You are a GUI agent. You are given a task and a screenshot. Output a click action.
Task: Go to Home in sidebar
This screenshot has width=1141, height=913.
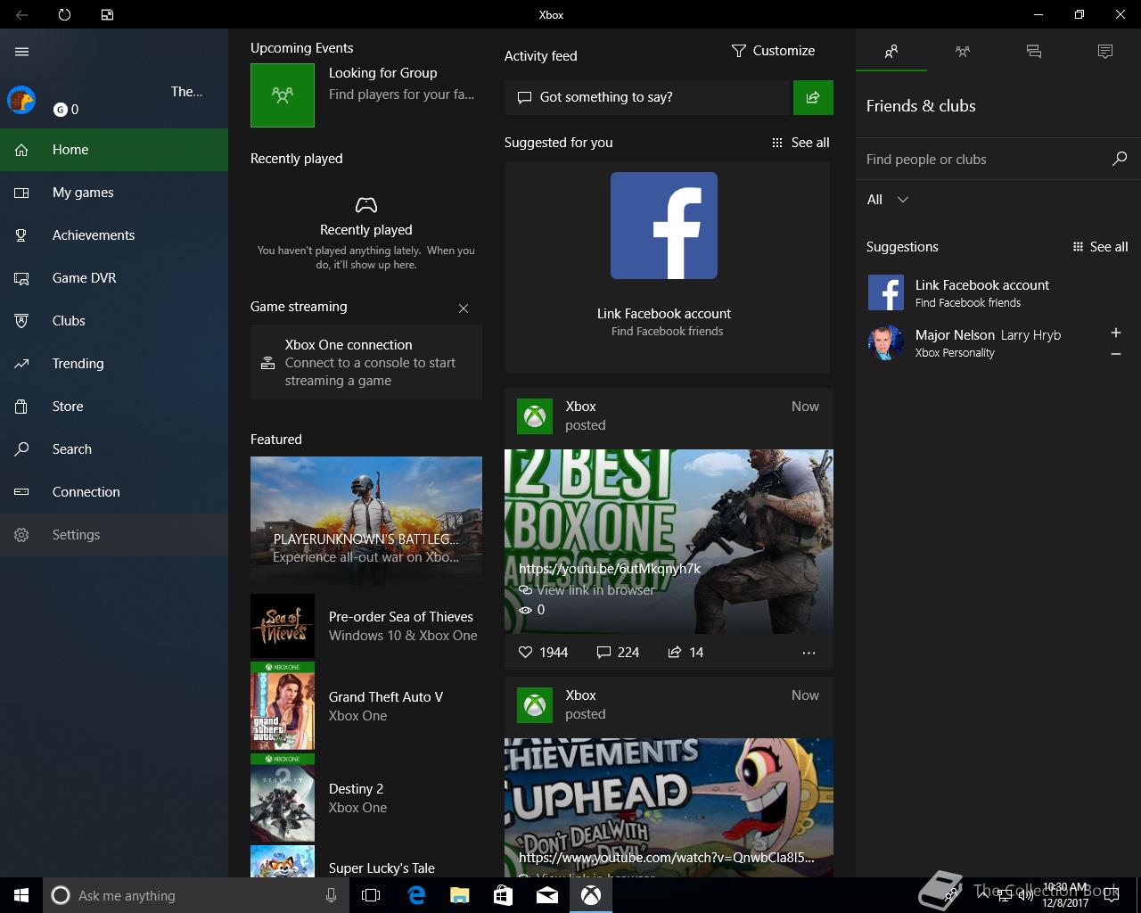click(x=114, y=150)
